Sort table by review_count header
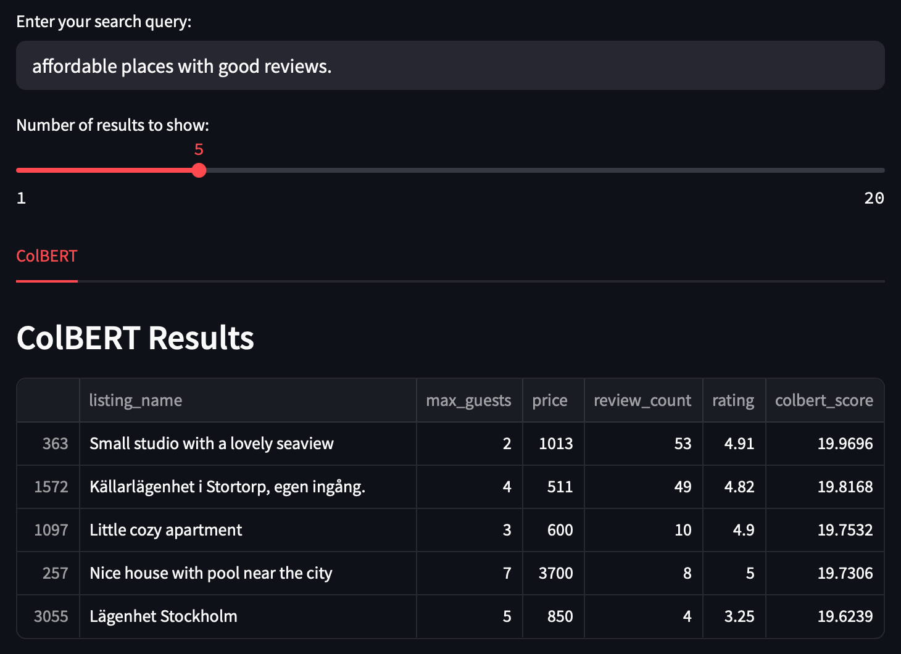Screen dimensions: 901x654 tap(644, 400)
